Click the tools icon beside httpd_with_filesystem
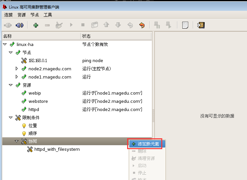The width and height of the screenshot is (247, 180). coord(30,149)
